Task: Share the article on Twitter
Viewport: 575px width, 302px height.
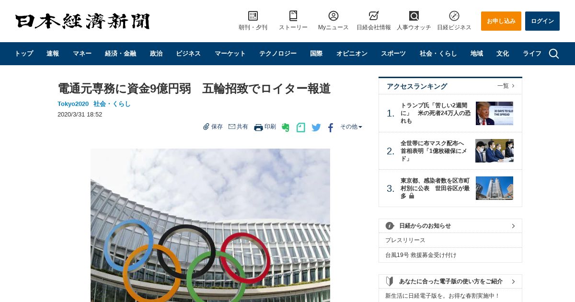Action: [316, 128]
